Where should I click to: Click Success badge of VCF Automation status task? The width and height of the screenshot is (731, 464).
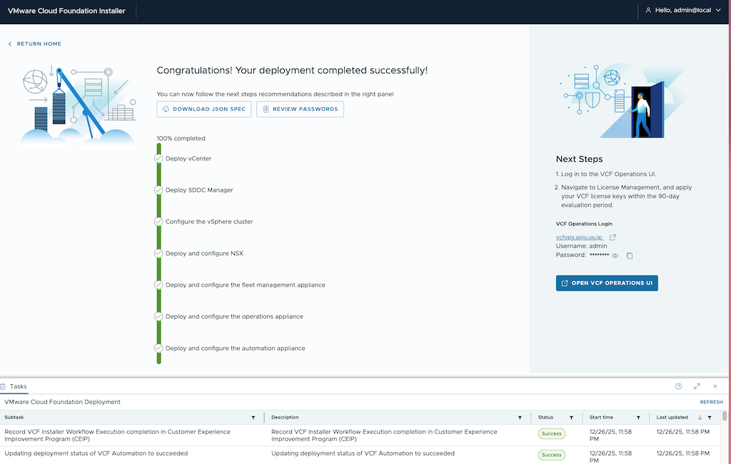coord(552,455)
